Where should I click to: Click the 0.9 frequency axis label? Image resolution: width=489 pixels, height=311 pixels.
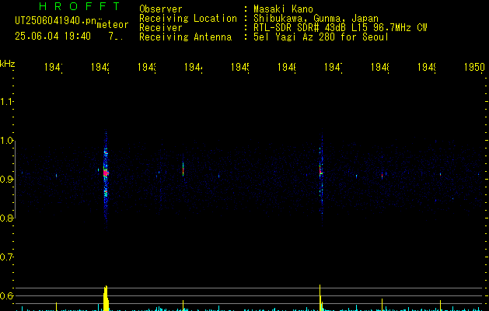pos(7,180)
